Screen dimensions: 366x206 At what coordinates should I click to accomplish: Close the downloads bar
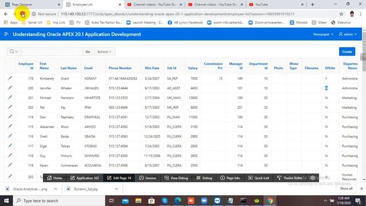[361, 188]
